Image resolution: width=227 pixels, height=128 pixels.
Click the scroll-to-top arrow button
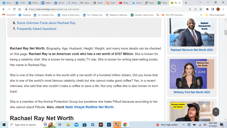coord(216,112)
